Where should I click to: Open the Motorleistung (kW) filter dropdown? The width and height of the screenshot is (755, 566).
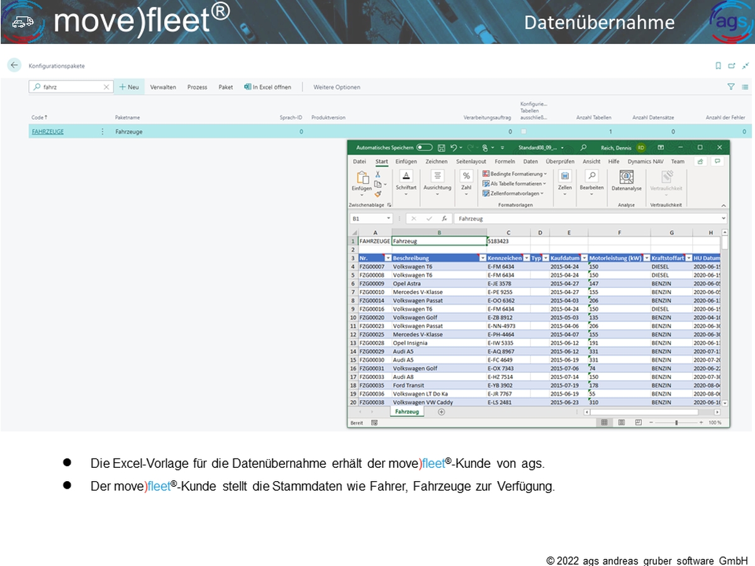coord(646,258)
